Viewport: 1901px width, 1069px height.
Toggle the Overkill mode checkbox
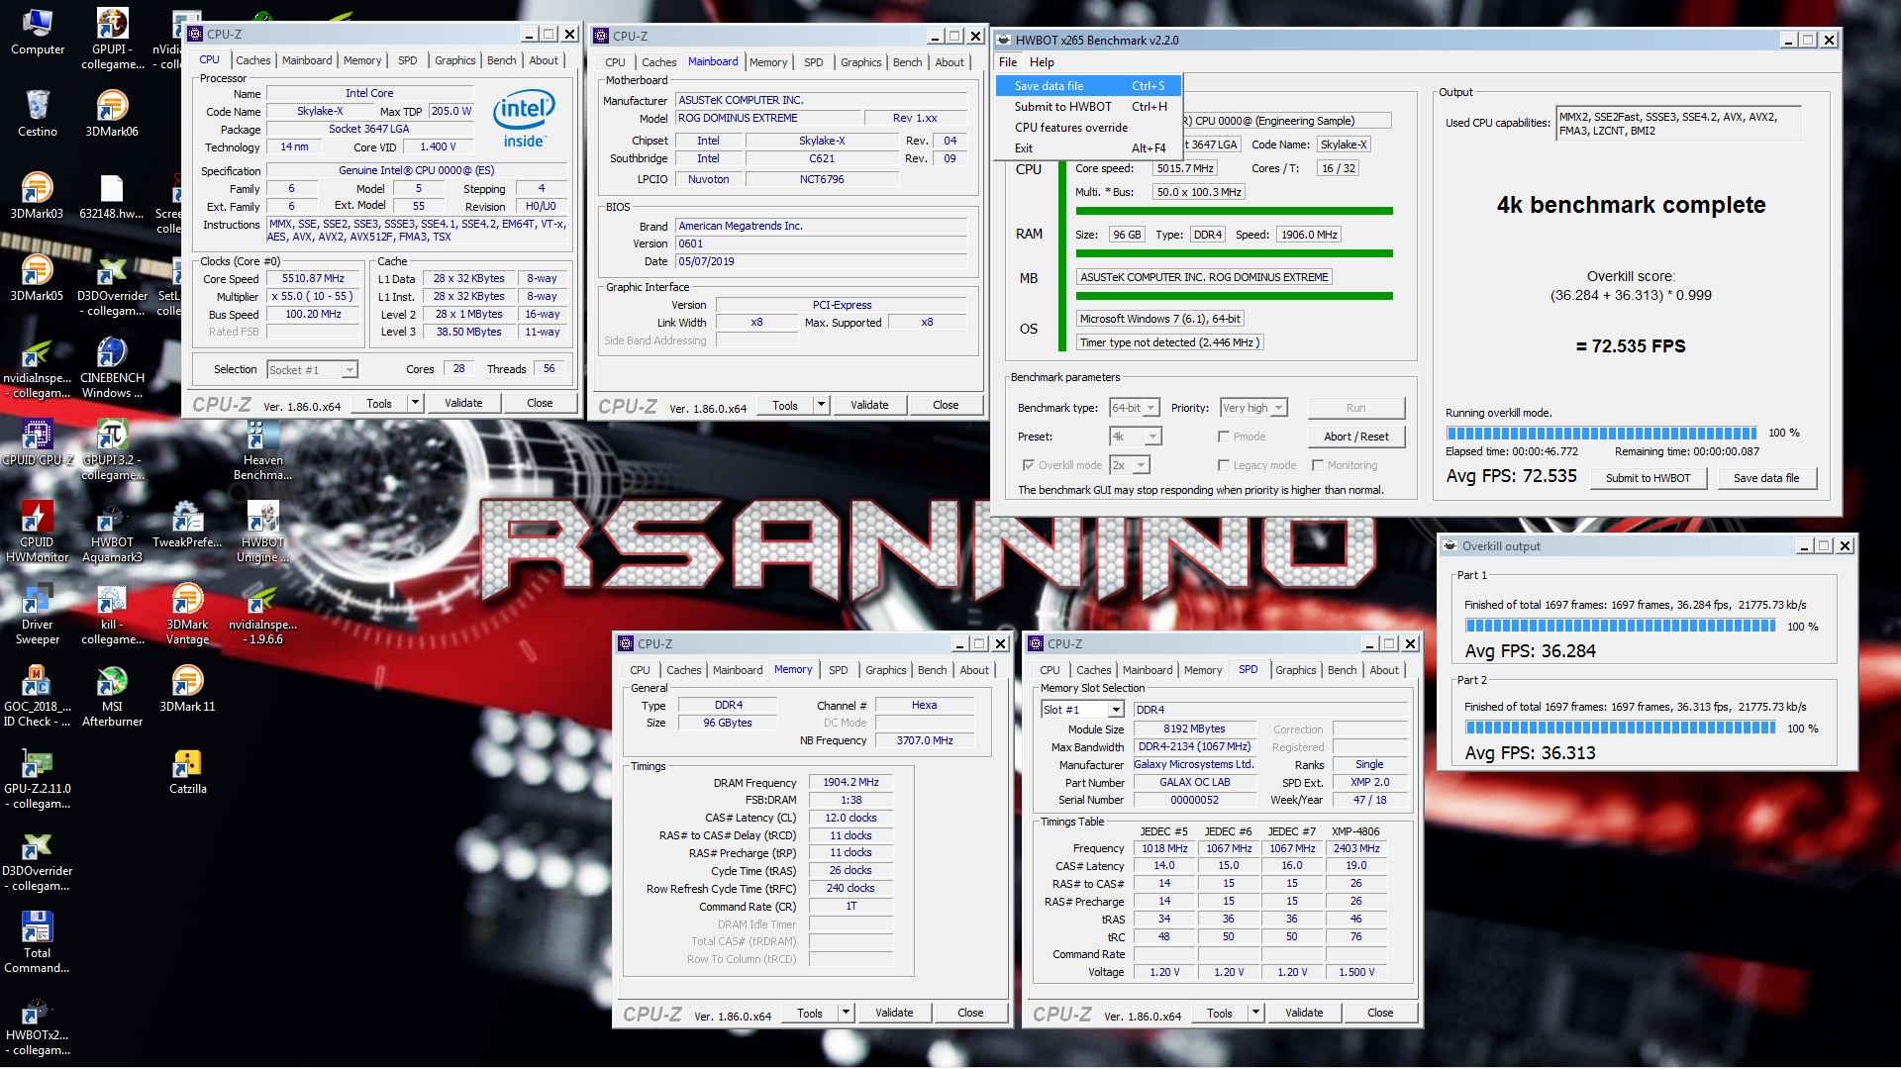coord(1028,465)
